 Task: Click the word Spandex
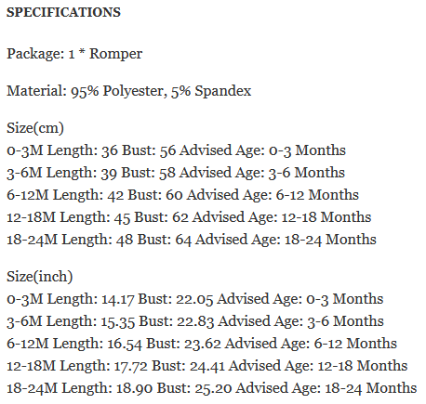click(x=223, y=91)
